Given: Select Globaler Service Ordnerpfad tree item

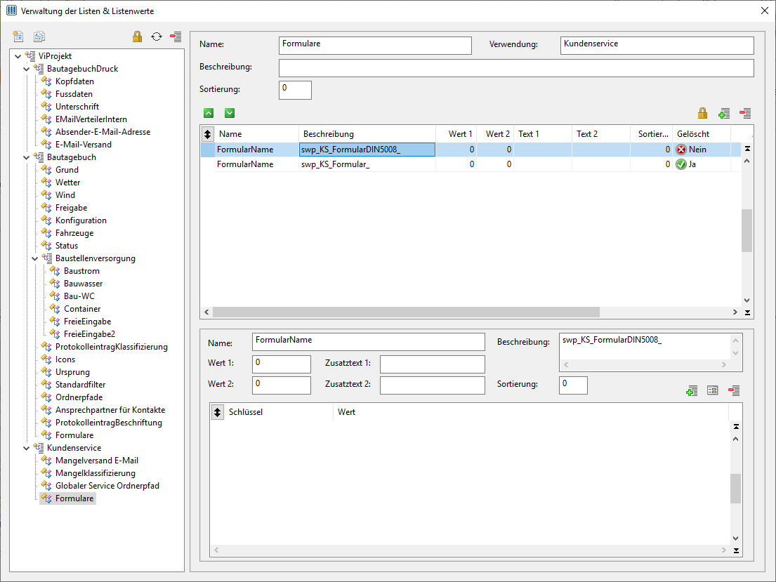Looking at the screenshot, I should click(107, 486).
